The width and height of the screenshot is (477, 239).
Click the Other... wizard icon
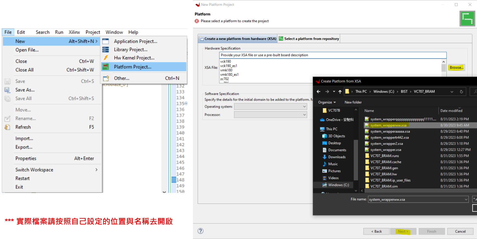click(x=106, y=78)
